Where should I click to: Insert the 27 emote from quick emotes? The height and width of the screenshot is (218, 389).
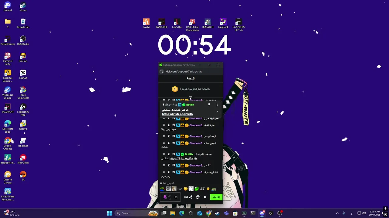coord(202,189)
